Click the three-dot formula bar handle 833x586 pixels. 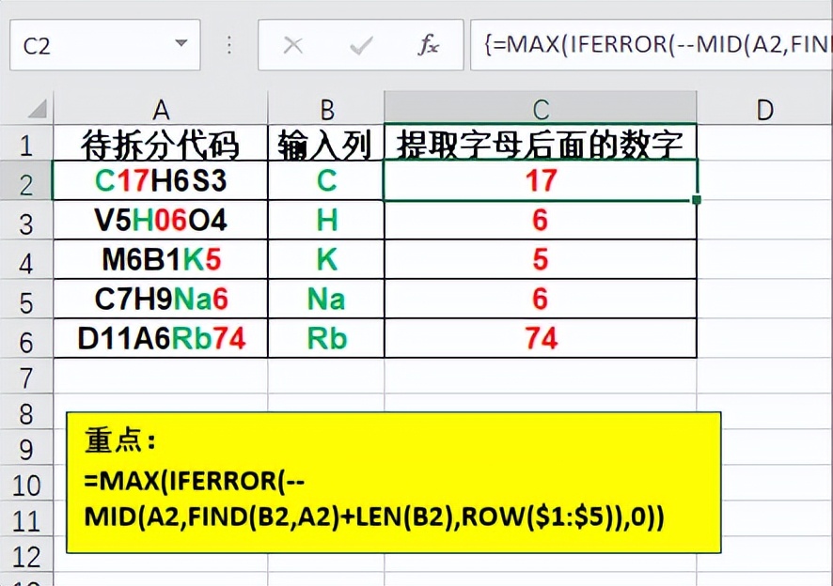tap(229, 46)
